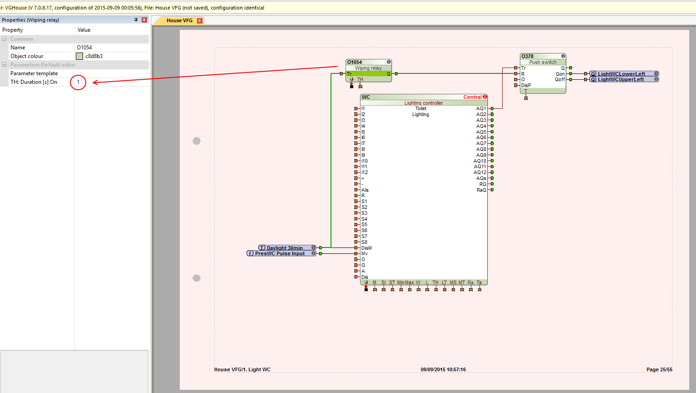Click the red Central info icon on WC block
This screenshot has height=393, width=696.
pos(485,97)
